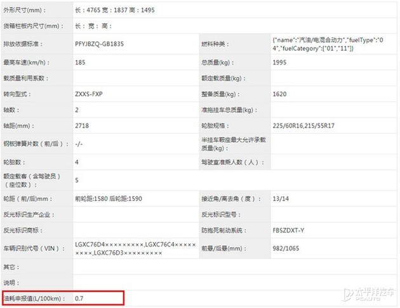
Task: Select overhang value '982/1065'
Action: [286, 249]
